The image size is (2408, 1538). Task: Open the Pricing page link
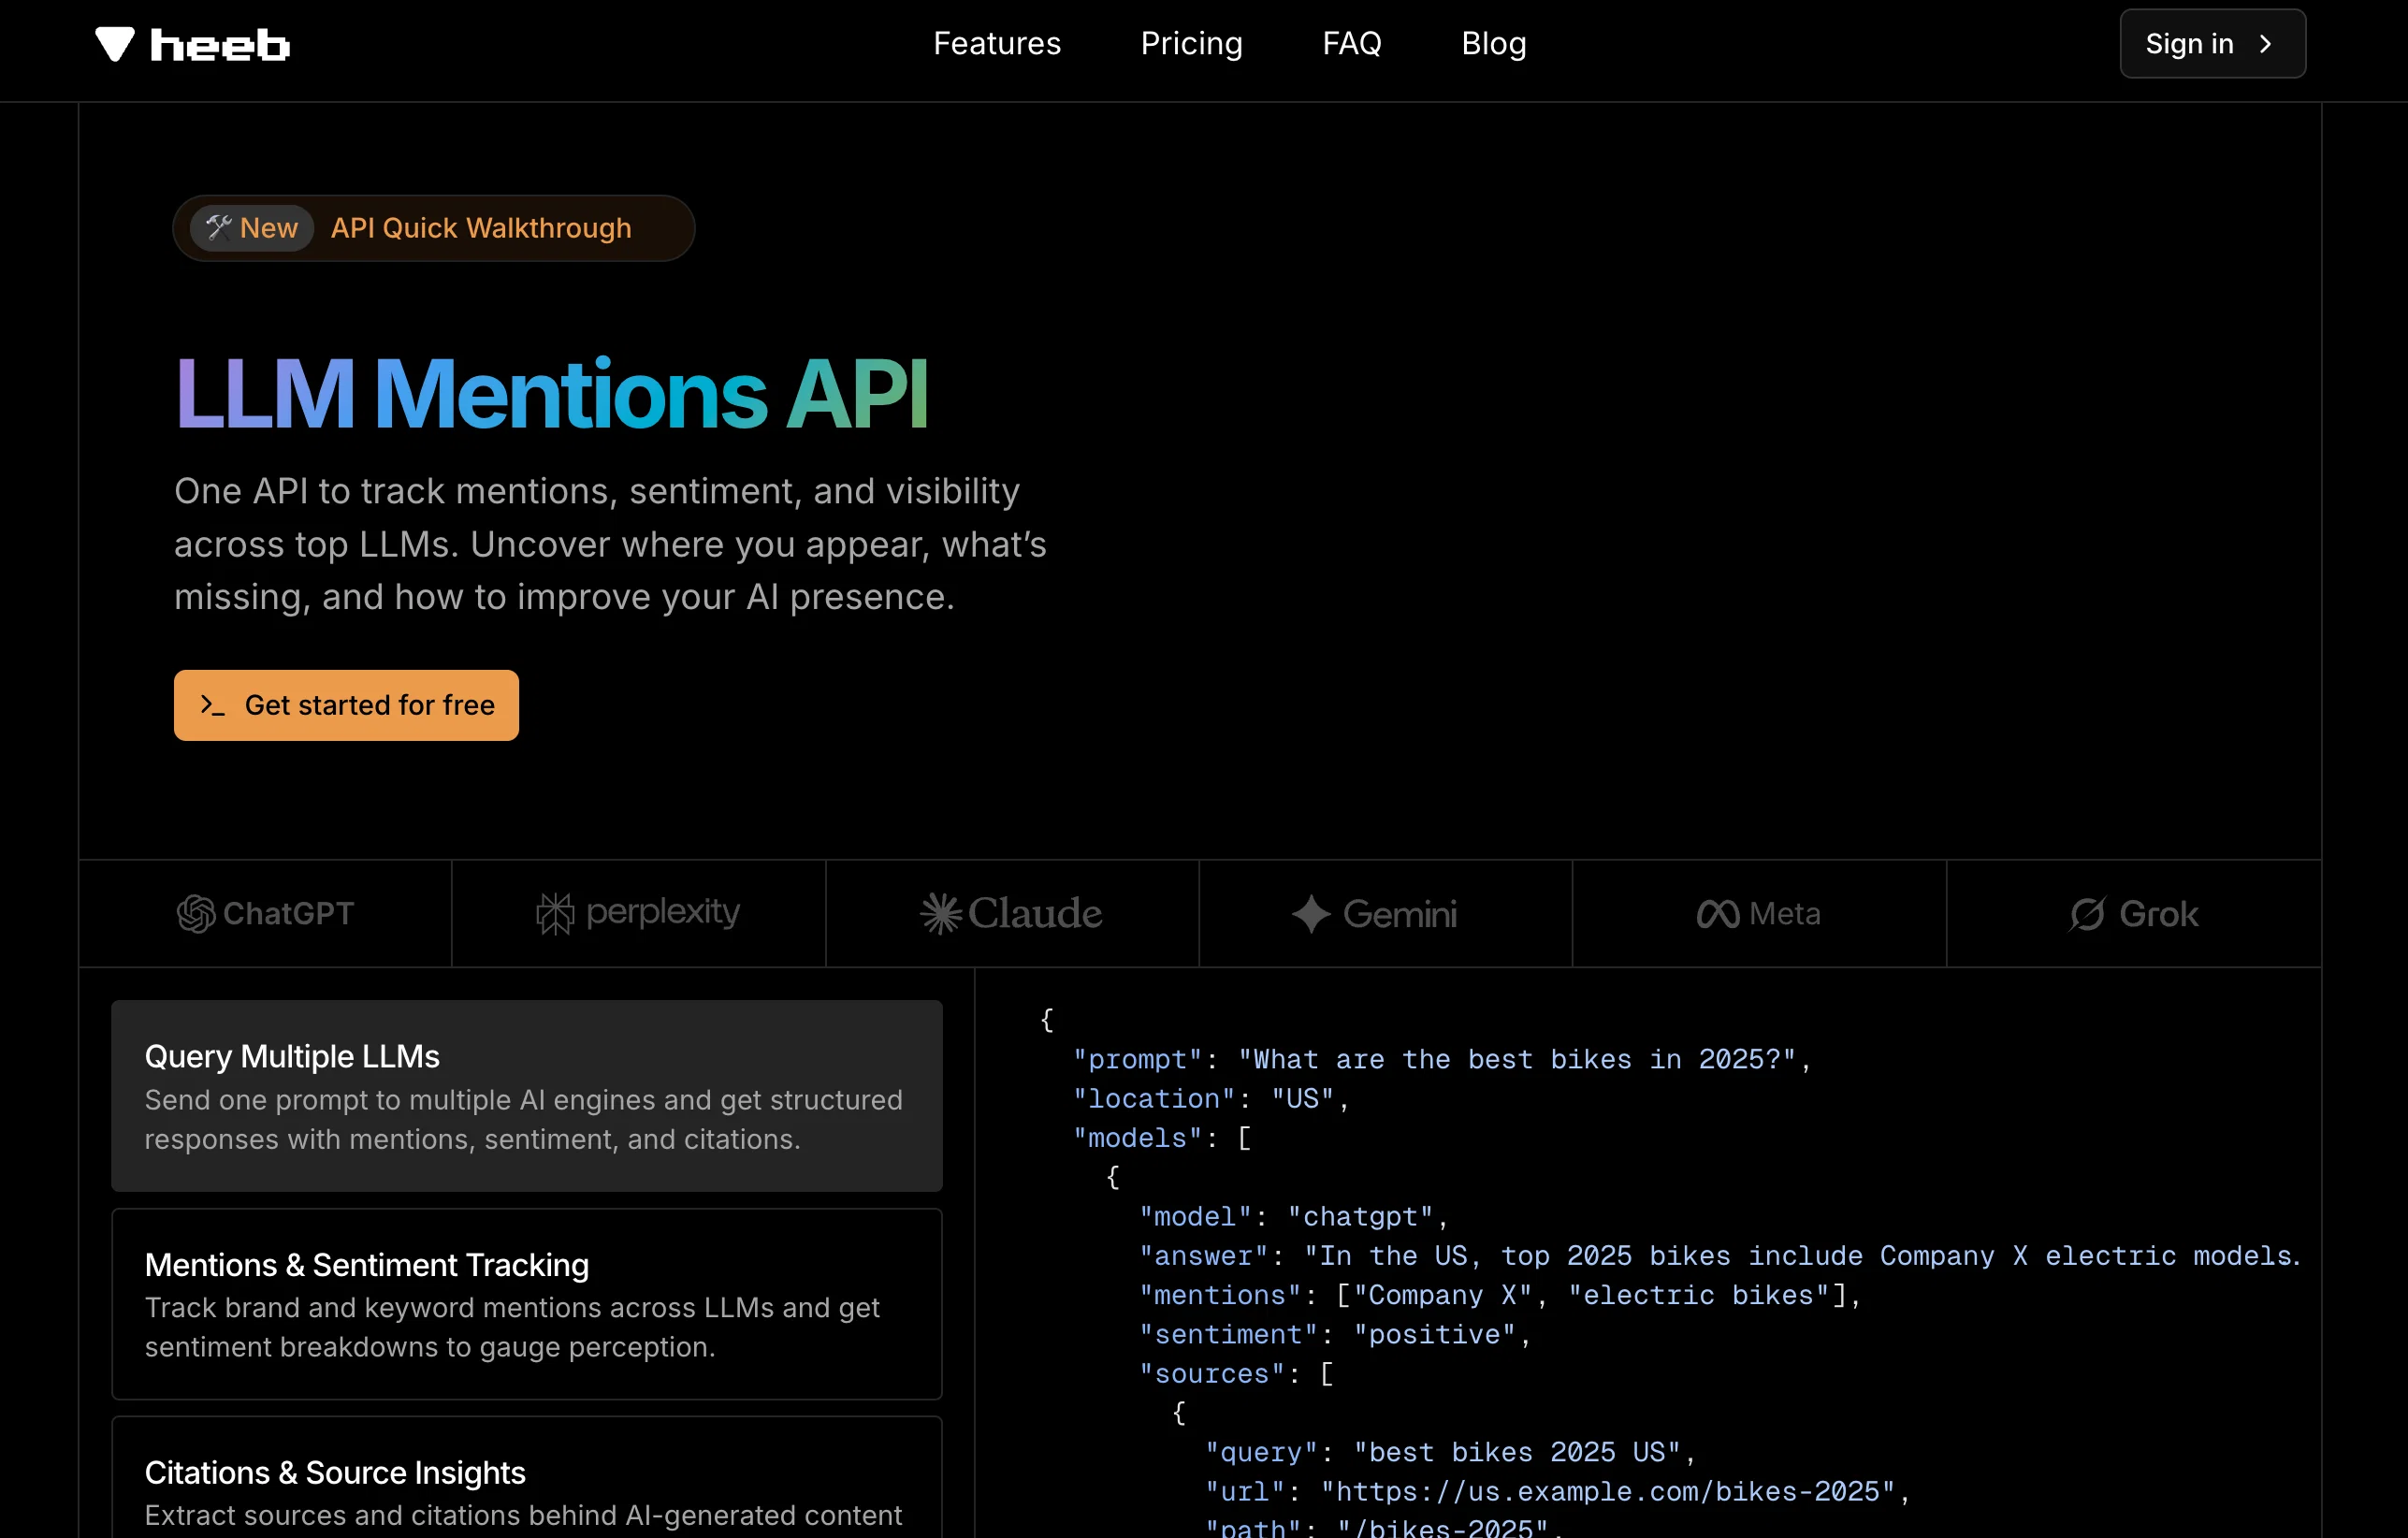[1192, 44]
